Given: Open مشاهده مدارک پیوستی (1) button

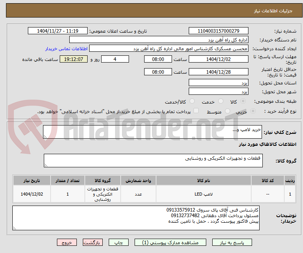Looking at the screenshot, I should pyautogui.click(x=170, y=242).
